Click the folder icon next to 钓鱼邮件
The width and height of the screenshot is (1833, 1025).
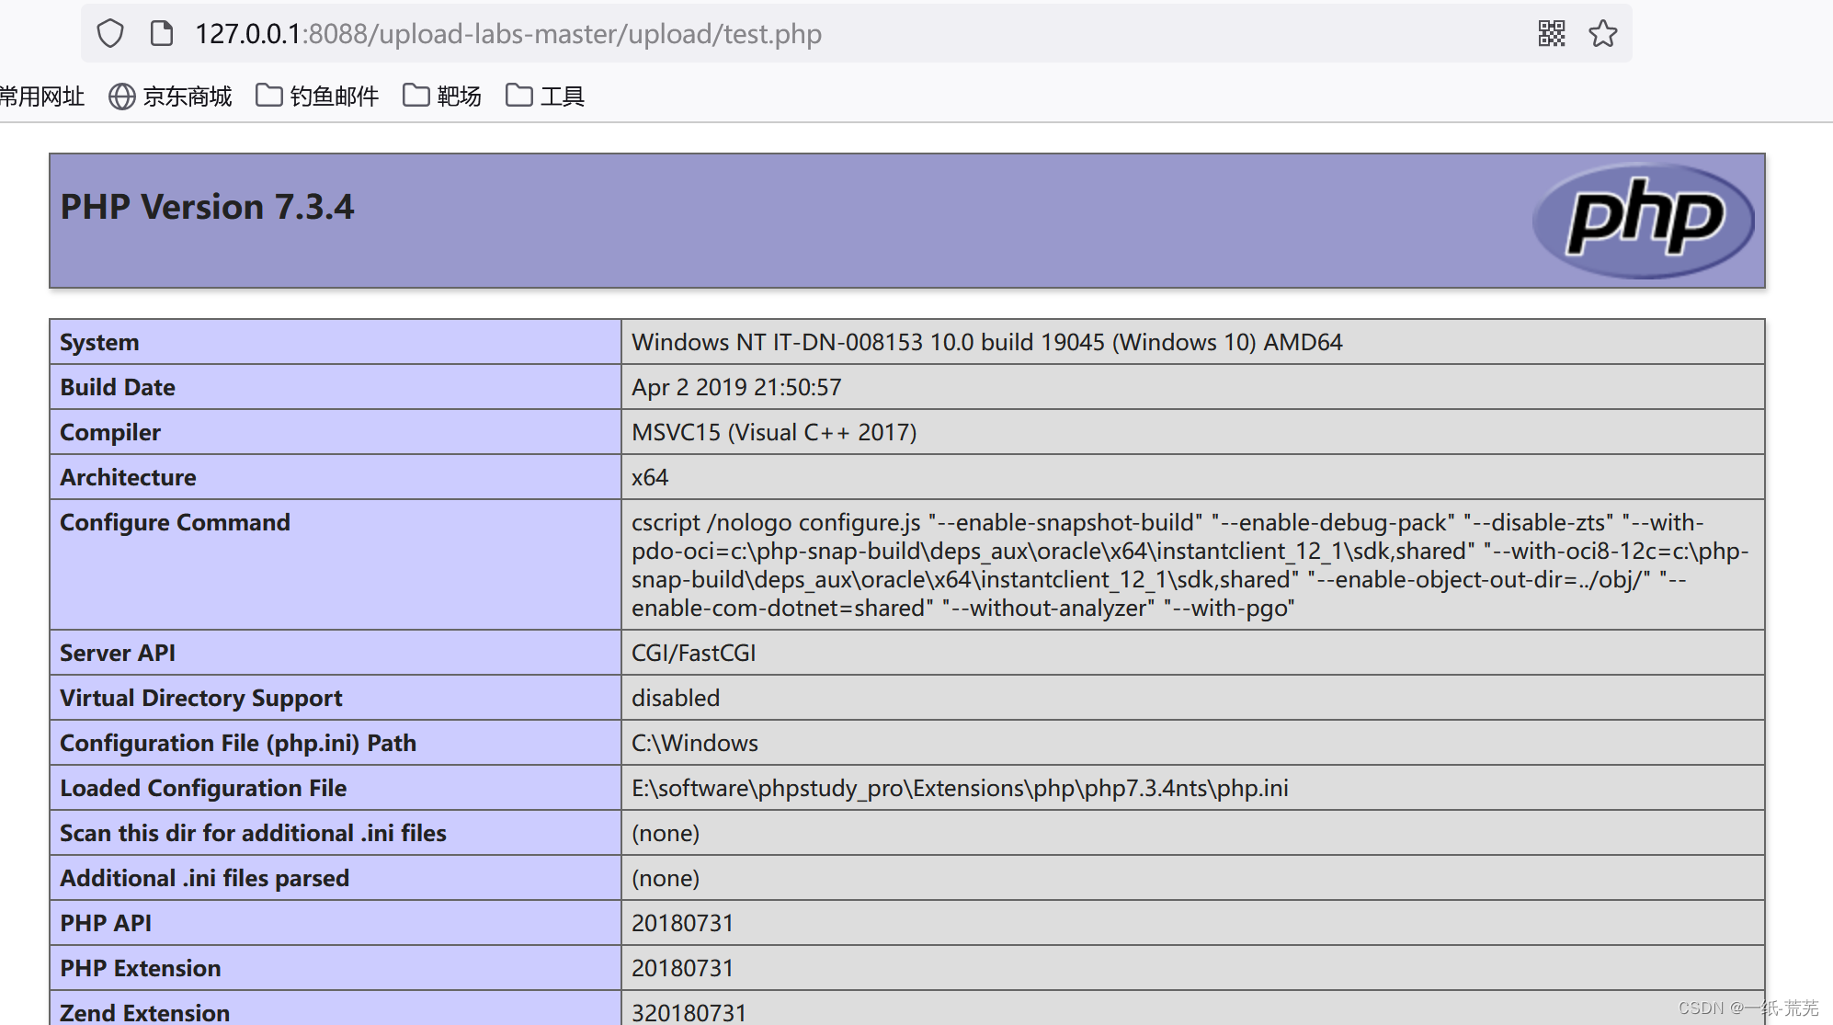(268, 96)
